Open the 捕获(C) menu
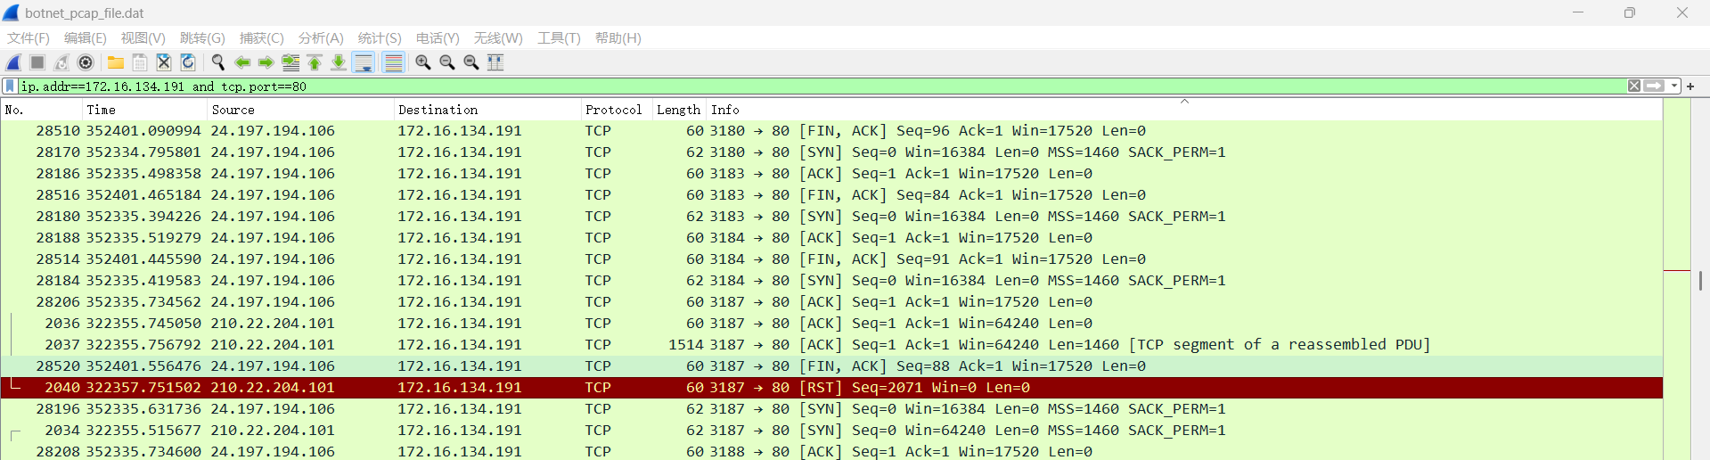 [262, 38]
